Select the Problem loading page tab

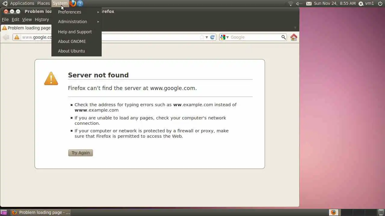[26, 28]
